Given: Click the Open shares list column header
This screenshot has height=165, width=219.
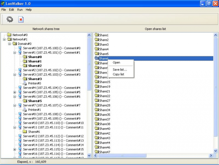Looking at the screenshot, I should [155, 29].
